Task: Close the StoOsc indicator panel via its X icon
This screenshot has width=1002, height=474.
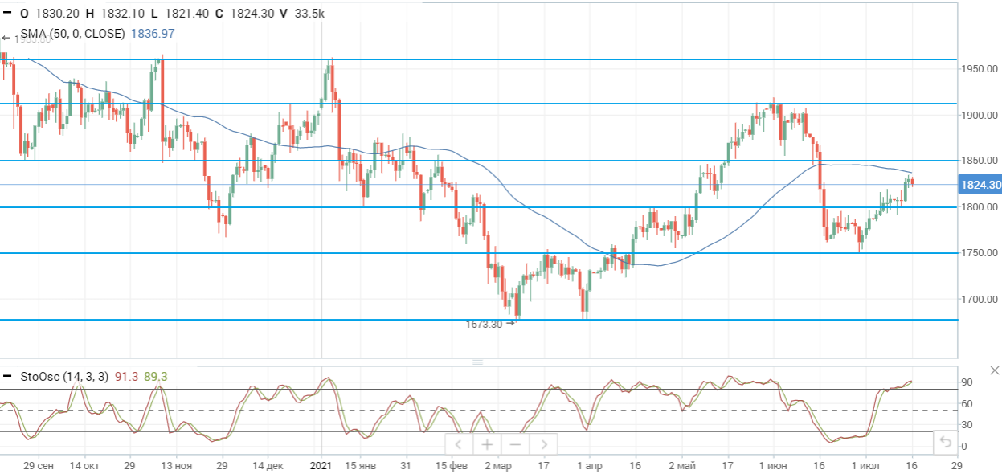Action: point(993,371)
